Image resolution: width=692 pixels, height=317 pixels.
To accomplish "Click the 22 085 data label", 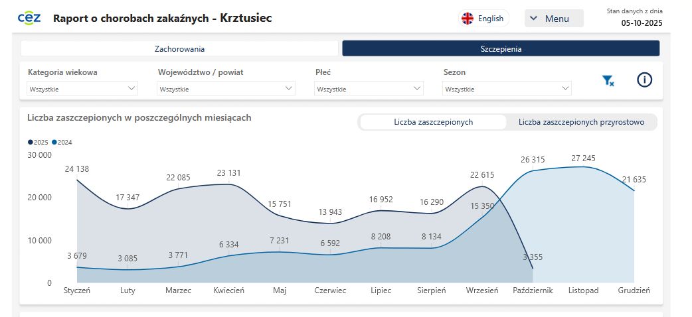I will pyautogui.click(x=178, y=178).
